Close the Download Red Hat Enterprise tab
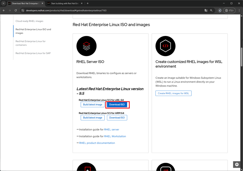The image size is (243, 171). [x=43, y=3]
